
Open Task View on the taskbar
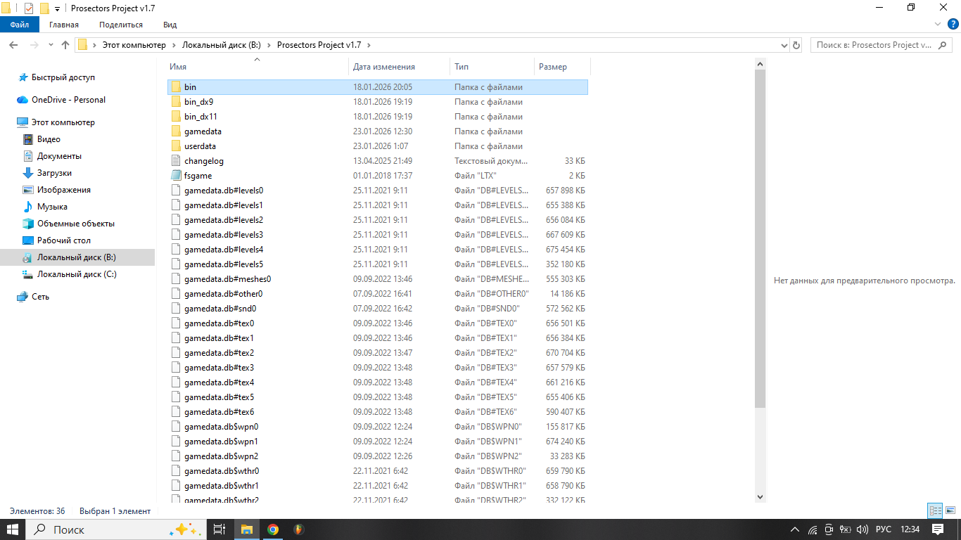(219, 529)
